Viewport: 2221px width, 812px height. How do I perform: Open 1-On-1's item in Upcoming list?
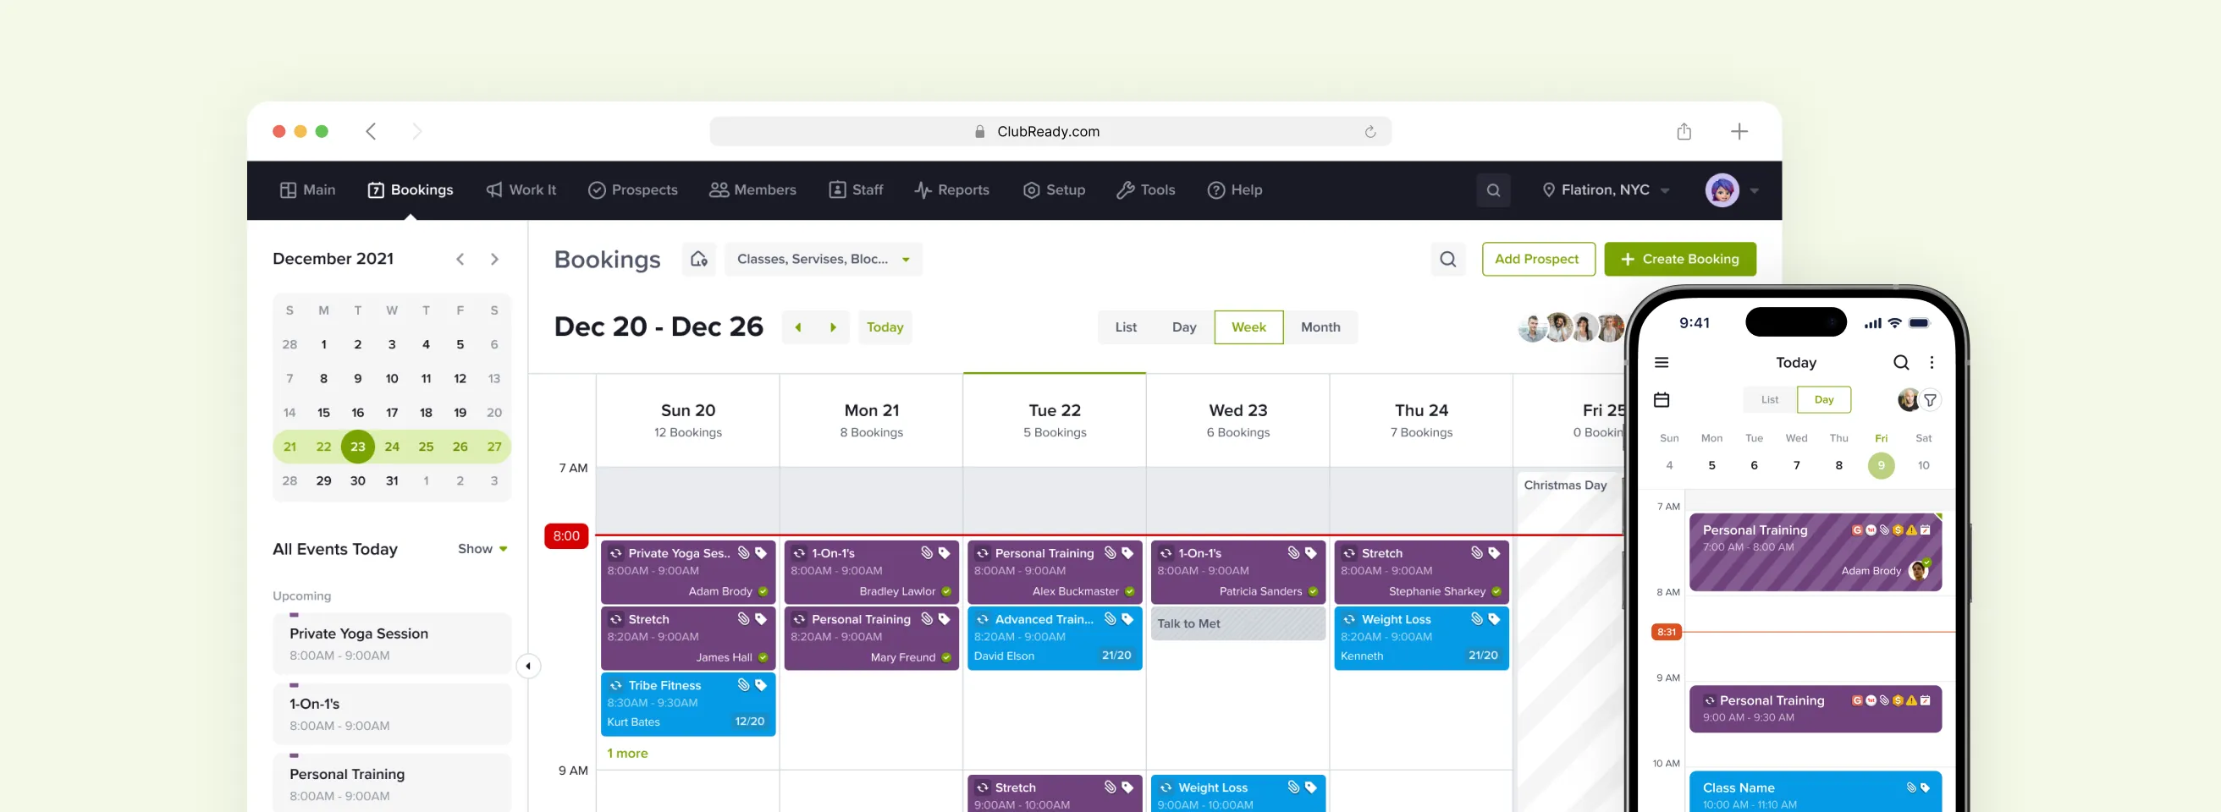[x=392, y=714]
